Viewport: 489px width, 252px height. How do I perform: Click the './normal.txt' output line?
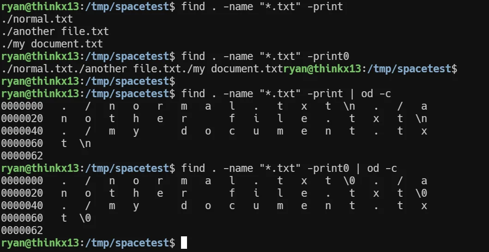pyautogui.click(x=37, y=19)
